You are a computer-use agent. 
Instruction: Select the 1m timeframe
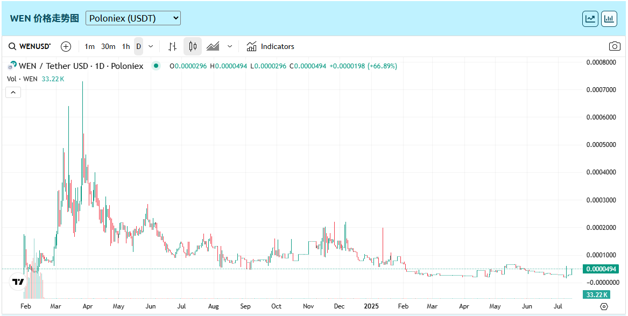click(90, 46)
